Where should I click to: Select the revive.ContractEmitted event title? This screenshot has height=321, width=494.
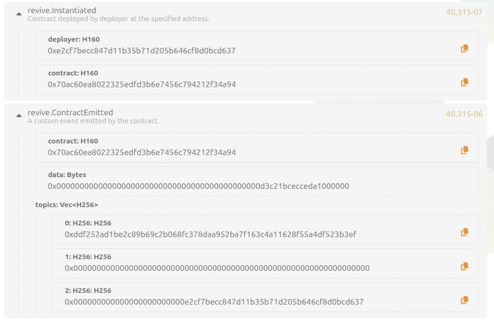click(69, 112)
